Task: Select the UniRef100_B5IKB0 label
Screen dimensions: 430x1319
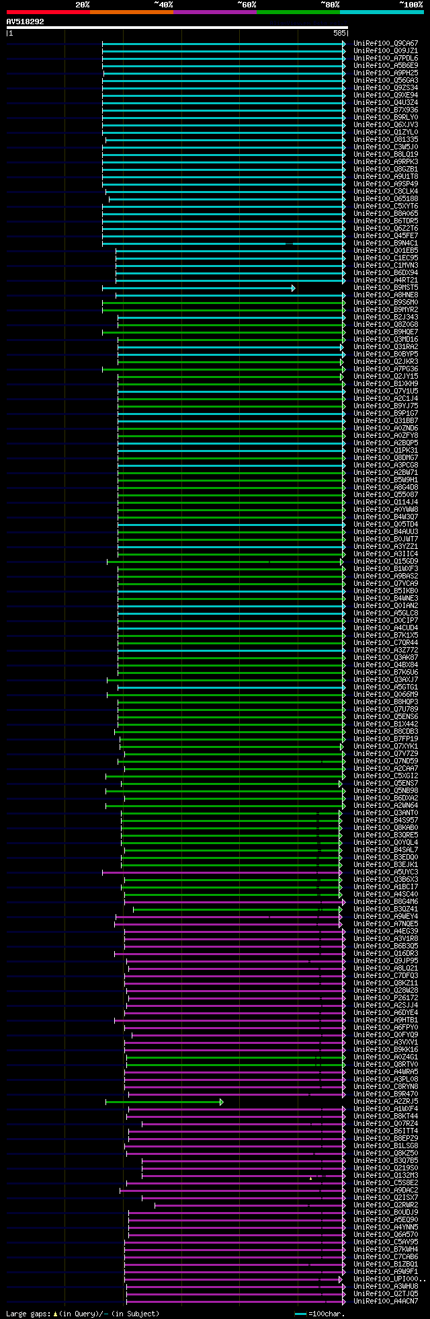Action: [x=386, y=591]
